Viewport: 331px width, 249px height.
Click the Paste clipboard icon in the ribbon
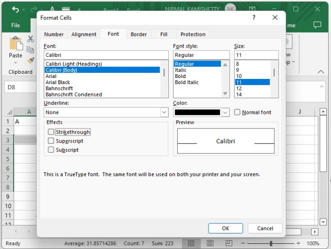16,43
